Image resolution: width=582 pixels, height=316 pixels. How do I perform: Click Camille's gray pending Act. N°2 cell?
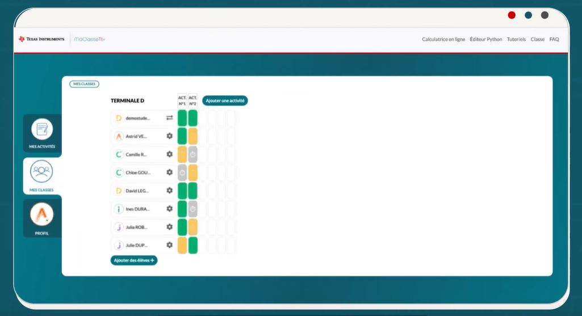[192, 154]
